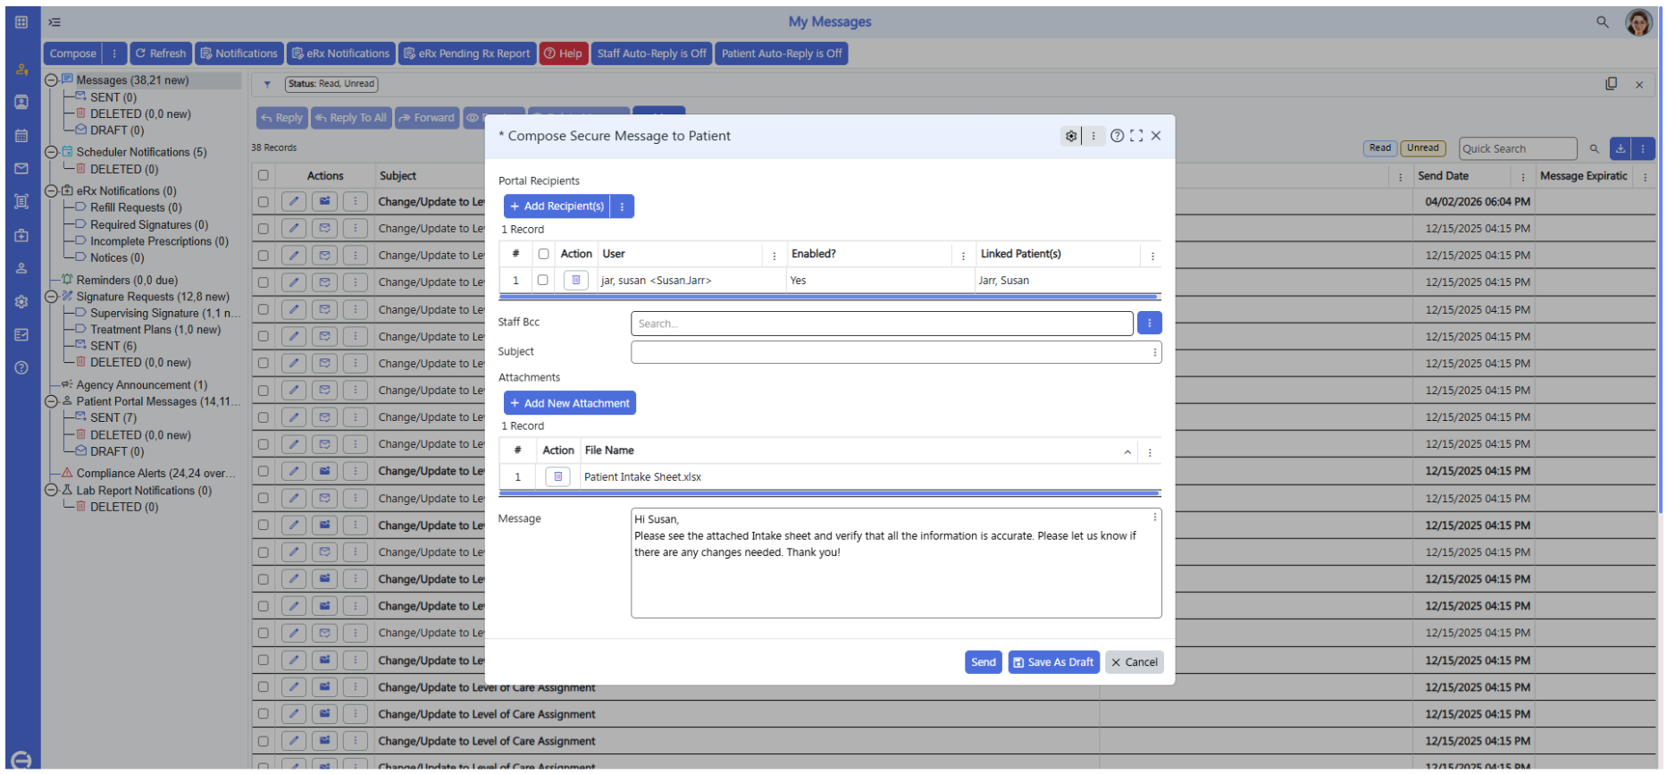The image size is (1667, 774).
Task: Open envelope icon on 04/02/2026 row
Action: 325,202
